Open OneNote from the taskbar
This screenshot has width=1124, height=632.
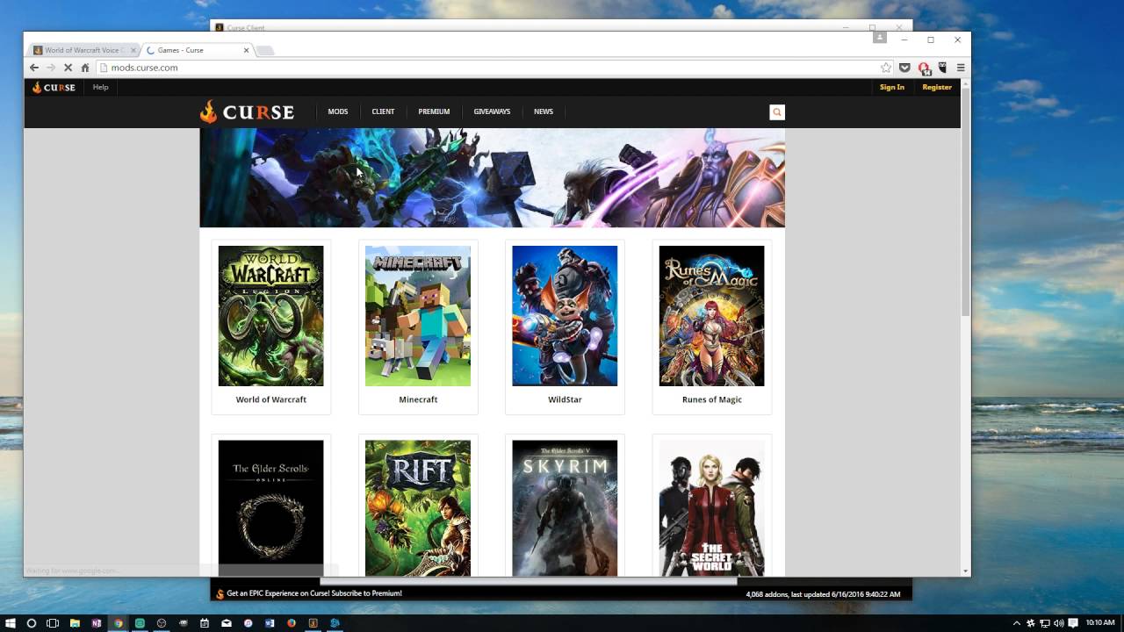tap(97, 623)
